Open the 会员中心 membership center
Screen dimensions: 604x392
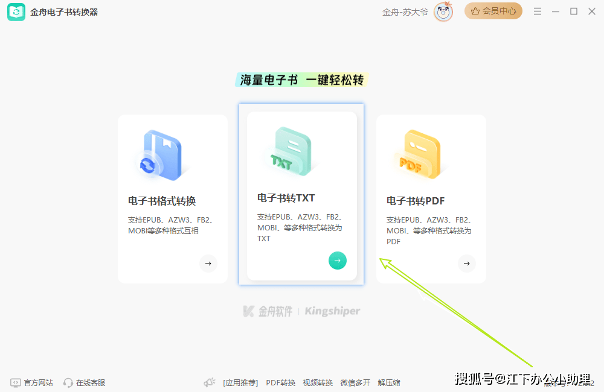coord(493,11)
